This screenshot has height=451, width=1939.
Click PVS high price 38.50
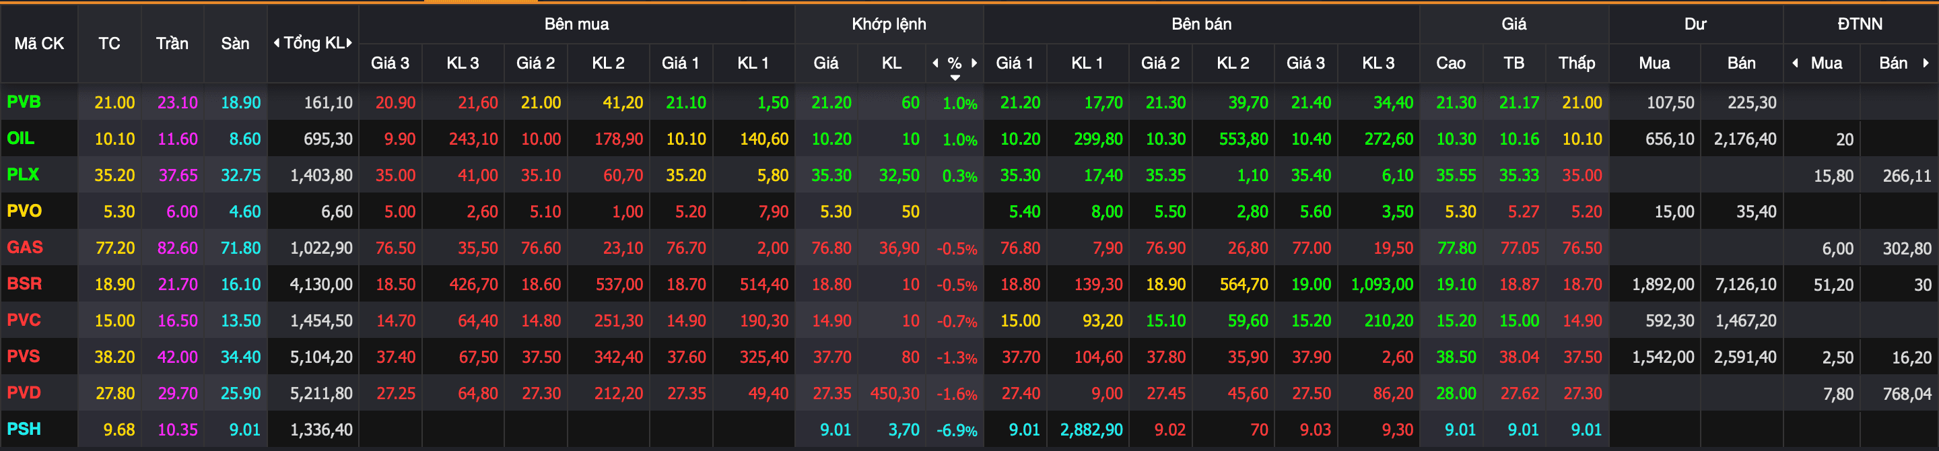coord(1456,357)
